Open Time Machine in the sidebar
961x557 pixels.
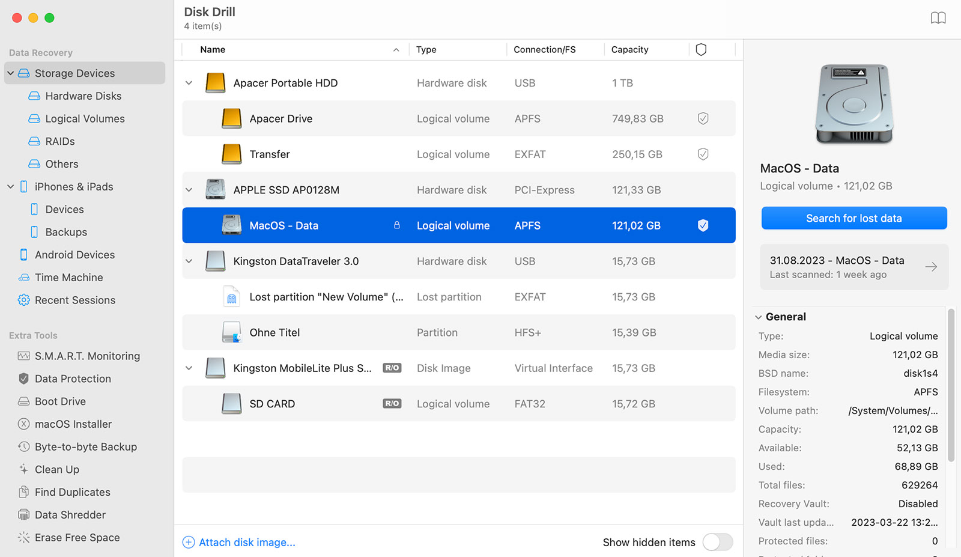tap(67, 277)
